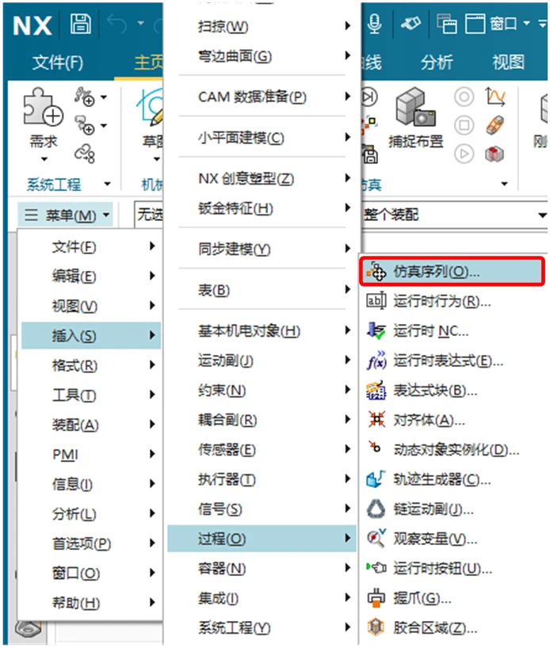Select 仿真序列(O)... menu item
Image resolution: width=550 pixels, height=648 pixels.
click(452, 272)
